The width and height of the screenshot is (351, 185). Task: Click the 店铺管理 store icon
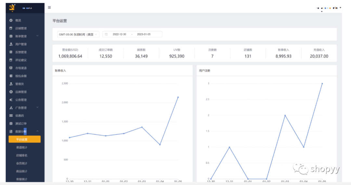coord(11,28)
